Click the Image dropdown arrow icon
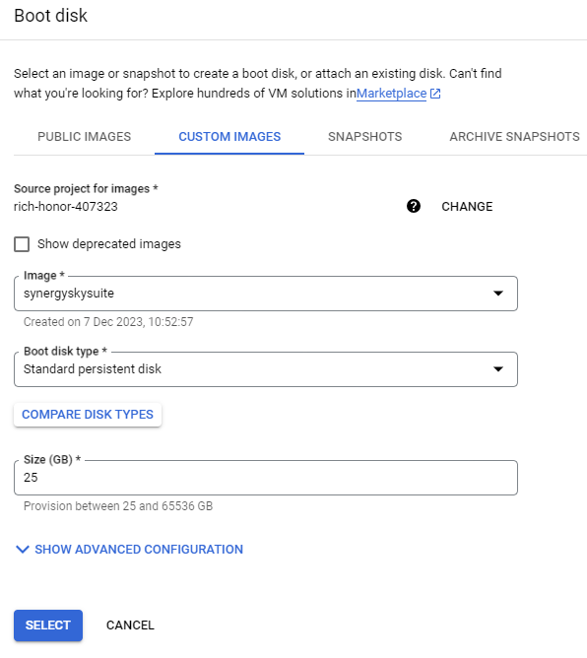This screenshot has width=587, height=658. point(498,294)
